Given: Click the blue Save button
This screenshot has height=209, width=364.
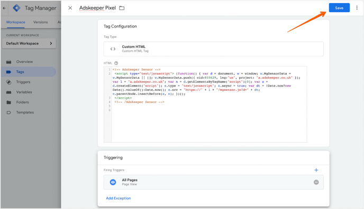Looking at the screenshot, I should point(339,8).
